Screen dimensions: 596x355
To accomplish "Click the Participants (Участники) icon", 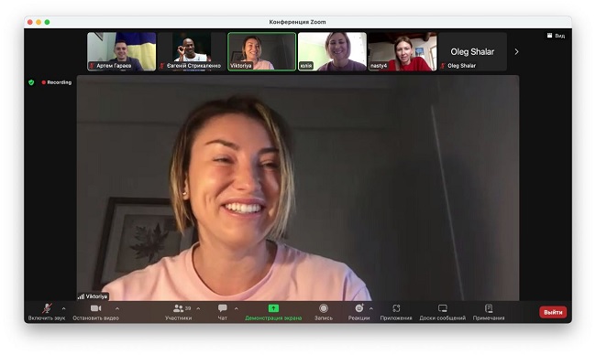I will [x=178, y=308].
